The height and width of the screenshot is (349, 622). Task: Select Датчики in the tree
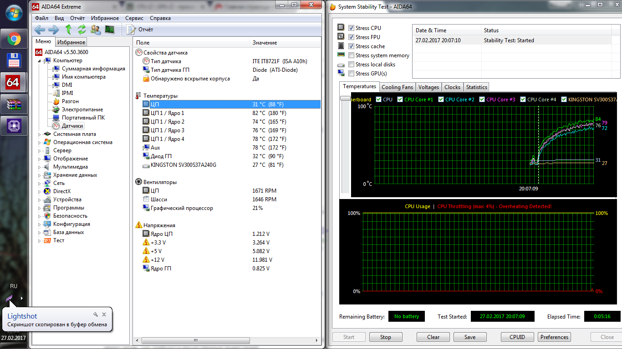[72, 126]
